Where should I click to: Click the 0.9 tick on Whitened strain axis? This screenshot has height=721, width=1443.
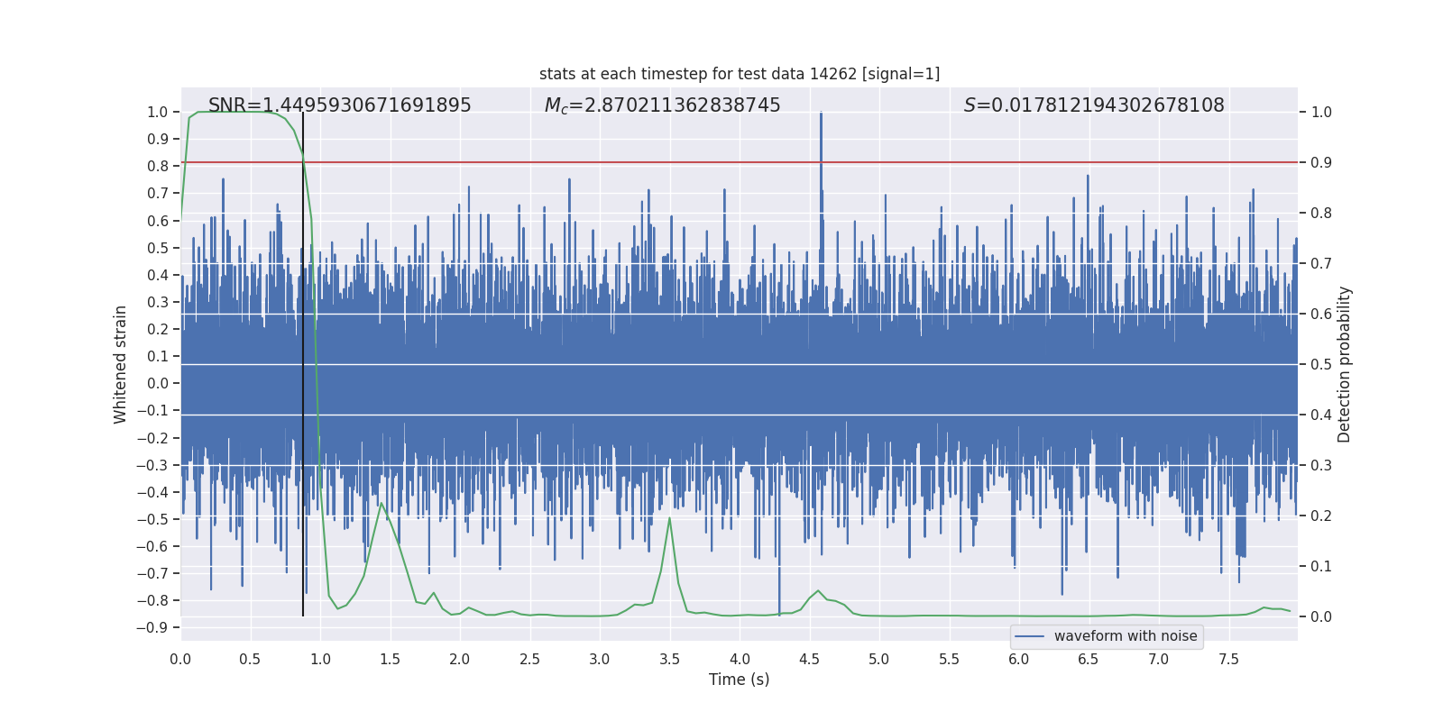[158, 140]
